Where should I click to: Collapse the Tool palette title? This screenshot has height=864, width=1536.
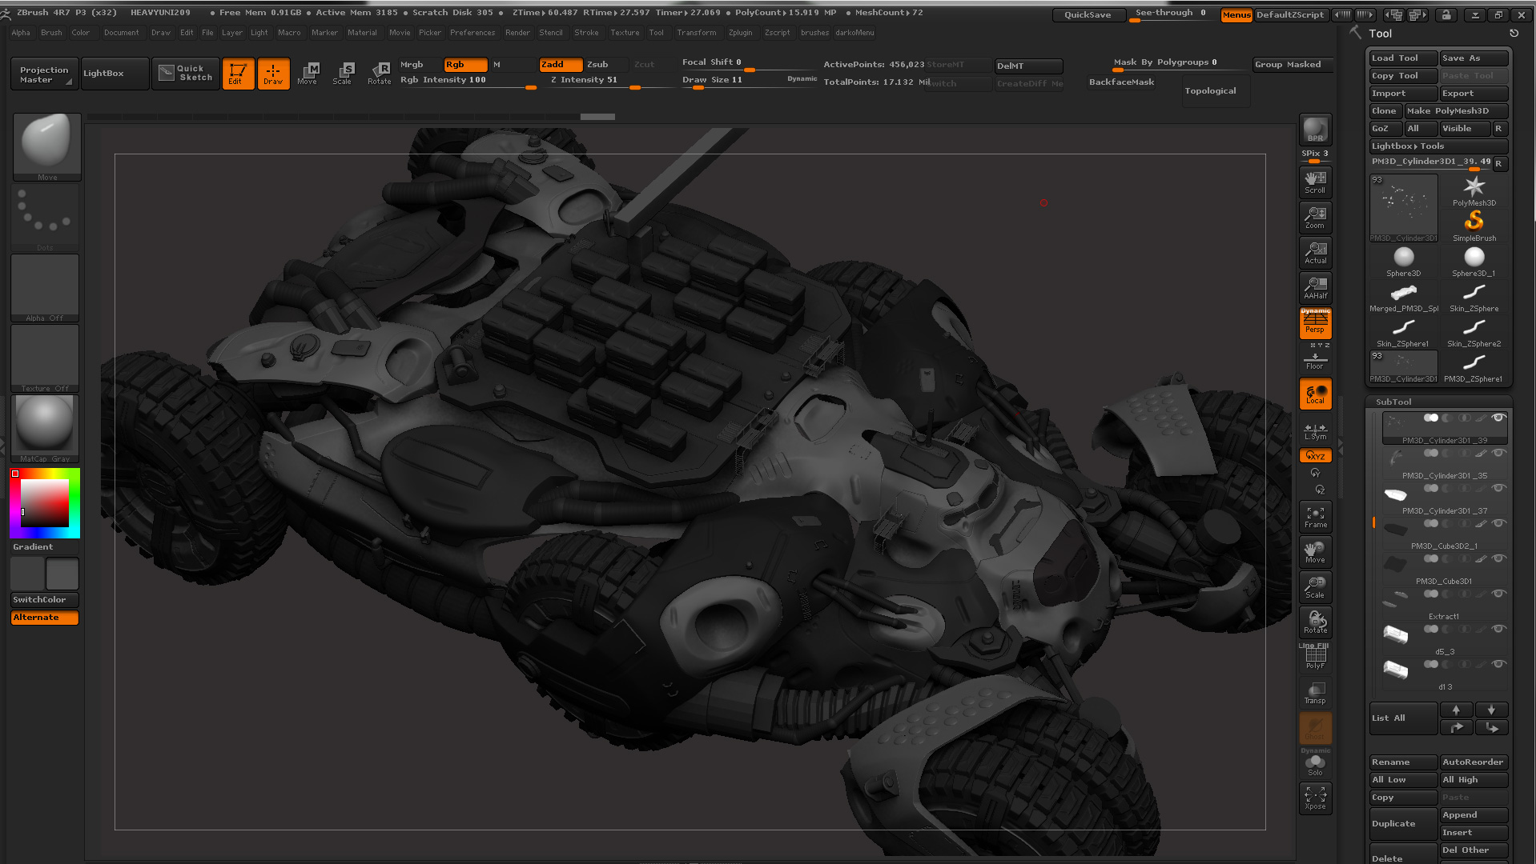tap(1380, 34)
